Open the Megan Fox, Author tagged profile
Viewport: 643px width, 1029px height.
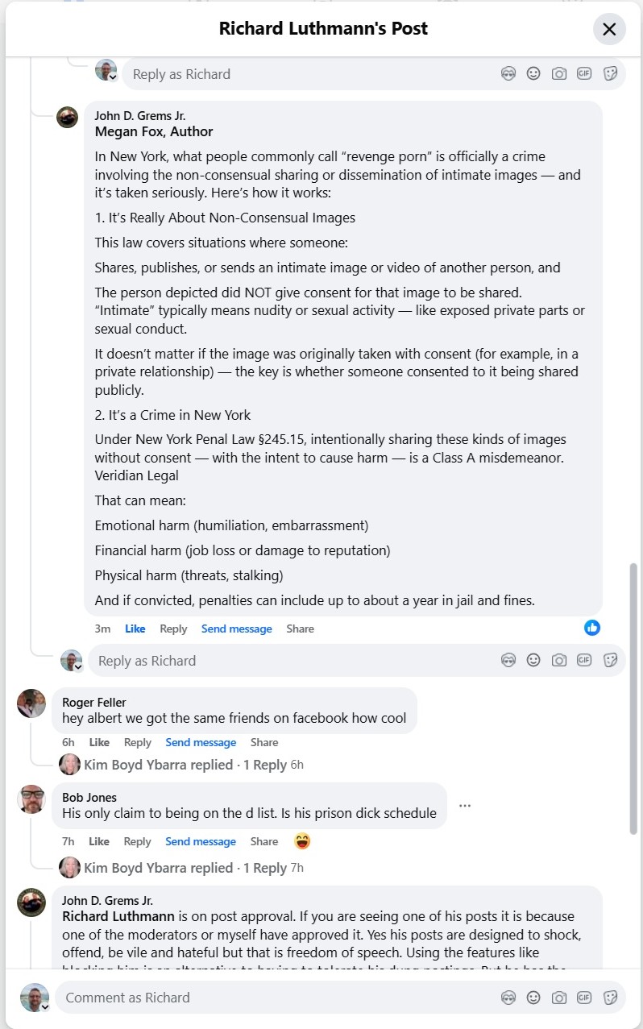[154, 131]
